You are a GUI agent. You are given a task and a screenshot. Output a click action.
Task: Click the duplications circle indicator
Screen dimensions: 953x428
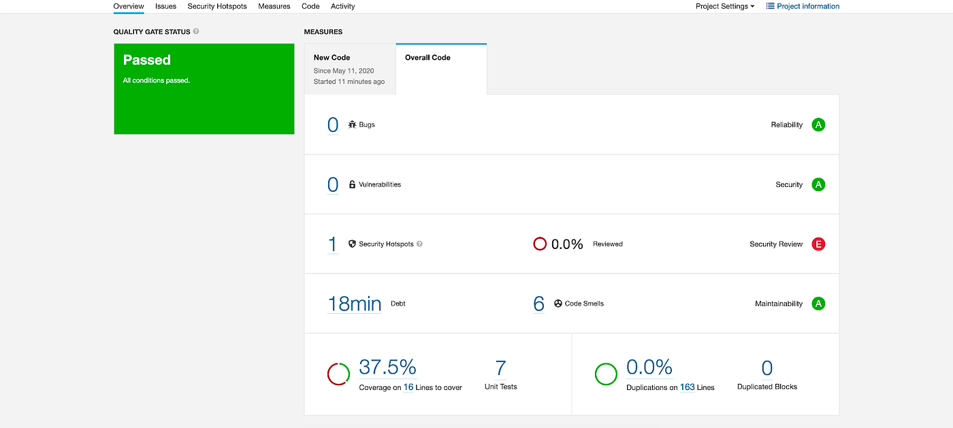pyautogui.click(x=606, y=374)
